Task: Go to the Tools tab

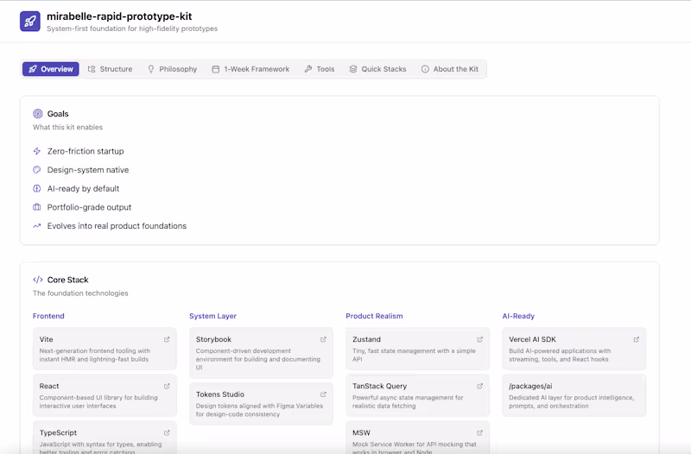Action: coord(320,69)
